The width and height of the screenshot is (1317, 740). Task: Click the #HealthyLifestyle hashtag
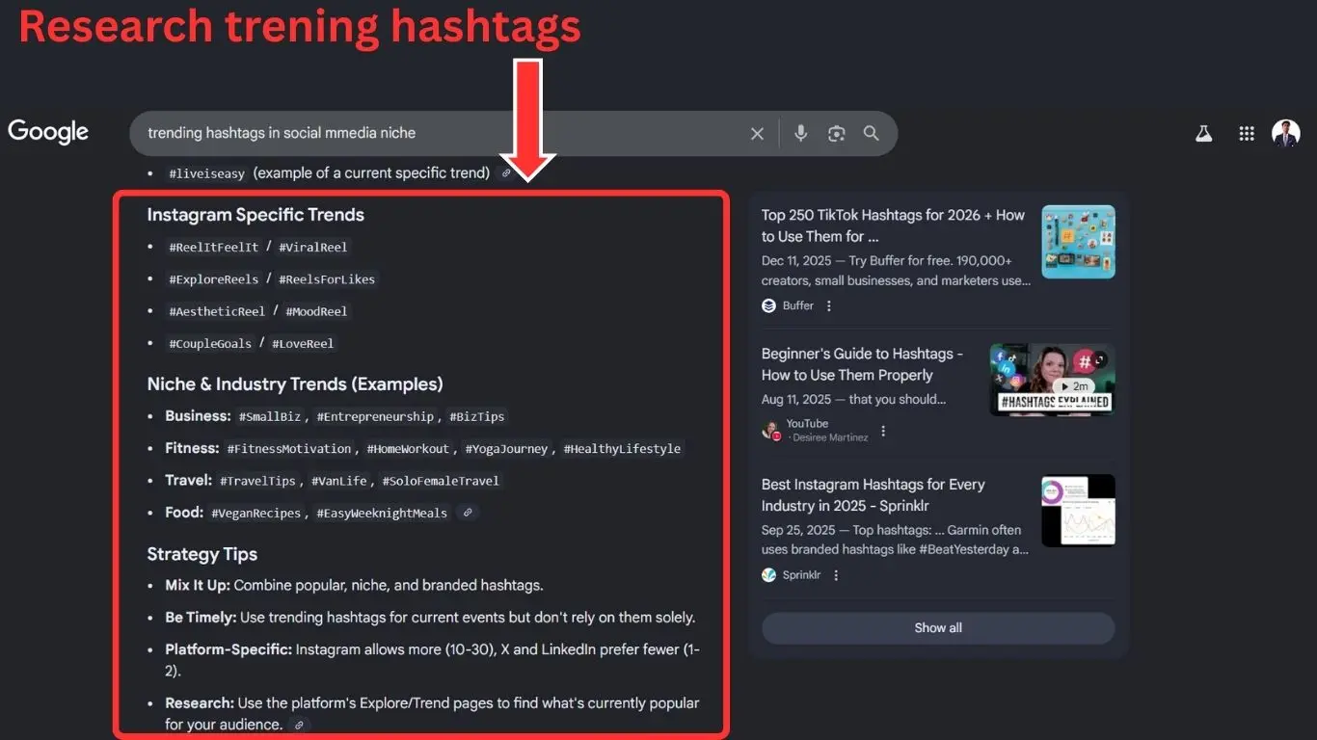tap(622, 449)
